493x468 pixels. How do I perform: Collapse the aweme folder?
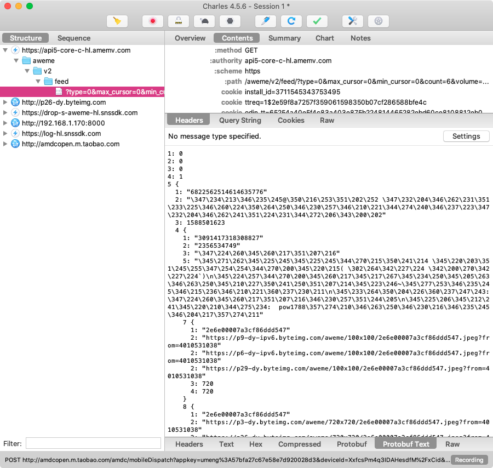[16, 60]
